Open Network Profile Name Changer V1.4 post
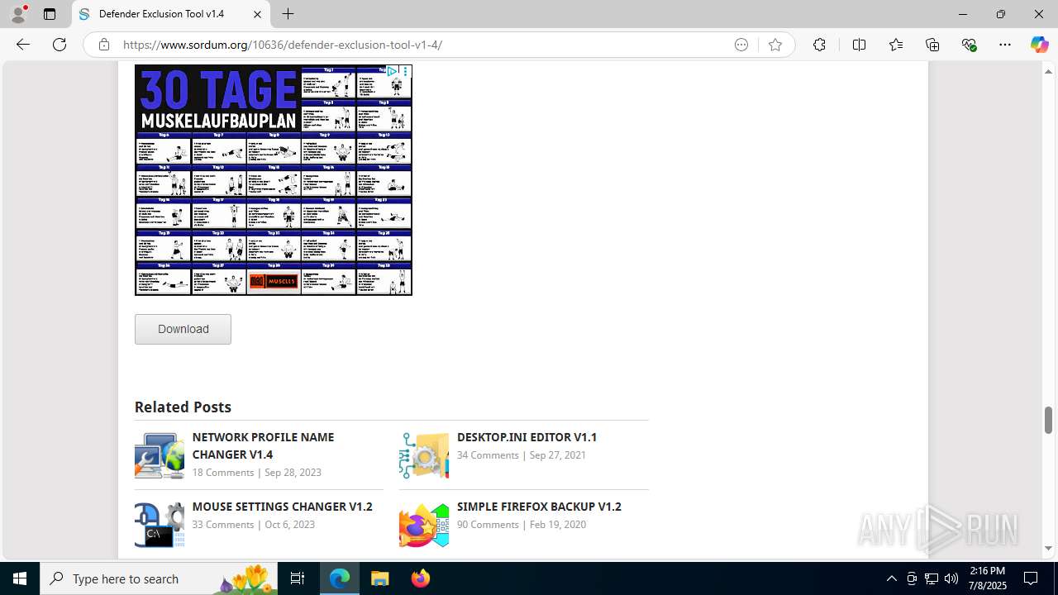 [263, 445]
